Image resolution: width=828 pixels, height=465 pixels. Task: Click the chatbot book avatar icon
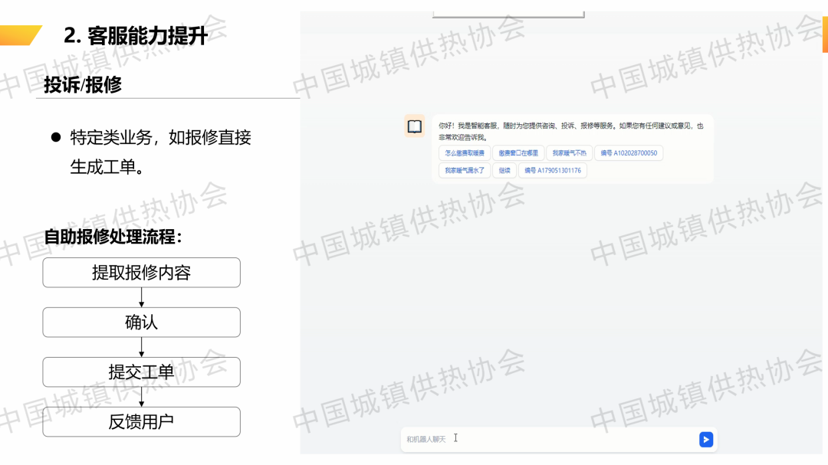tap(414, 126)
